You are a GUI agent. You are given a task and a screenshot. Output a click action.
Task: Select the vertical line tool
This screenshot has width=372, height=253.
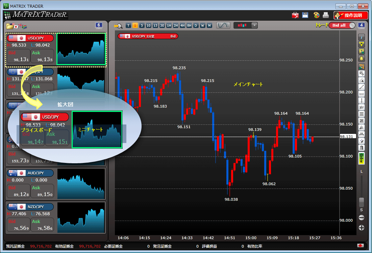(361, 101)
